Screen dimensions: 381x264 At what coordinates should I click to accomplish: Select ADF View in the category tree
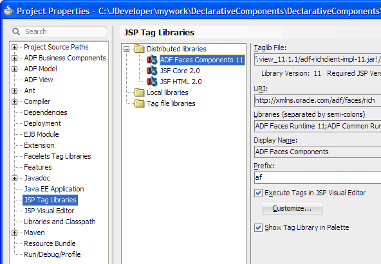39,80
